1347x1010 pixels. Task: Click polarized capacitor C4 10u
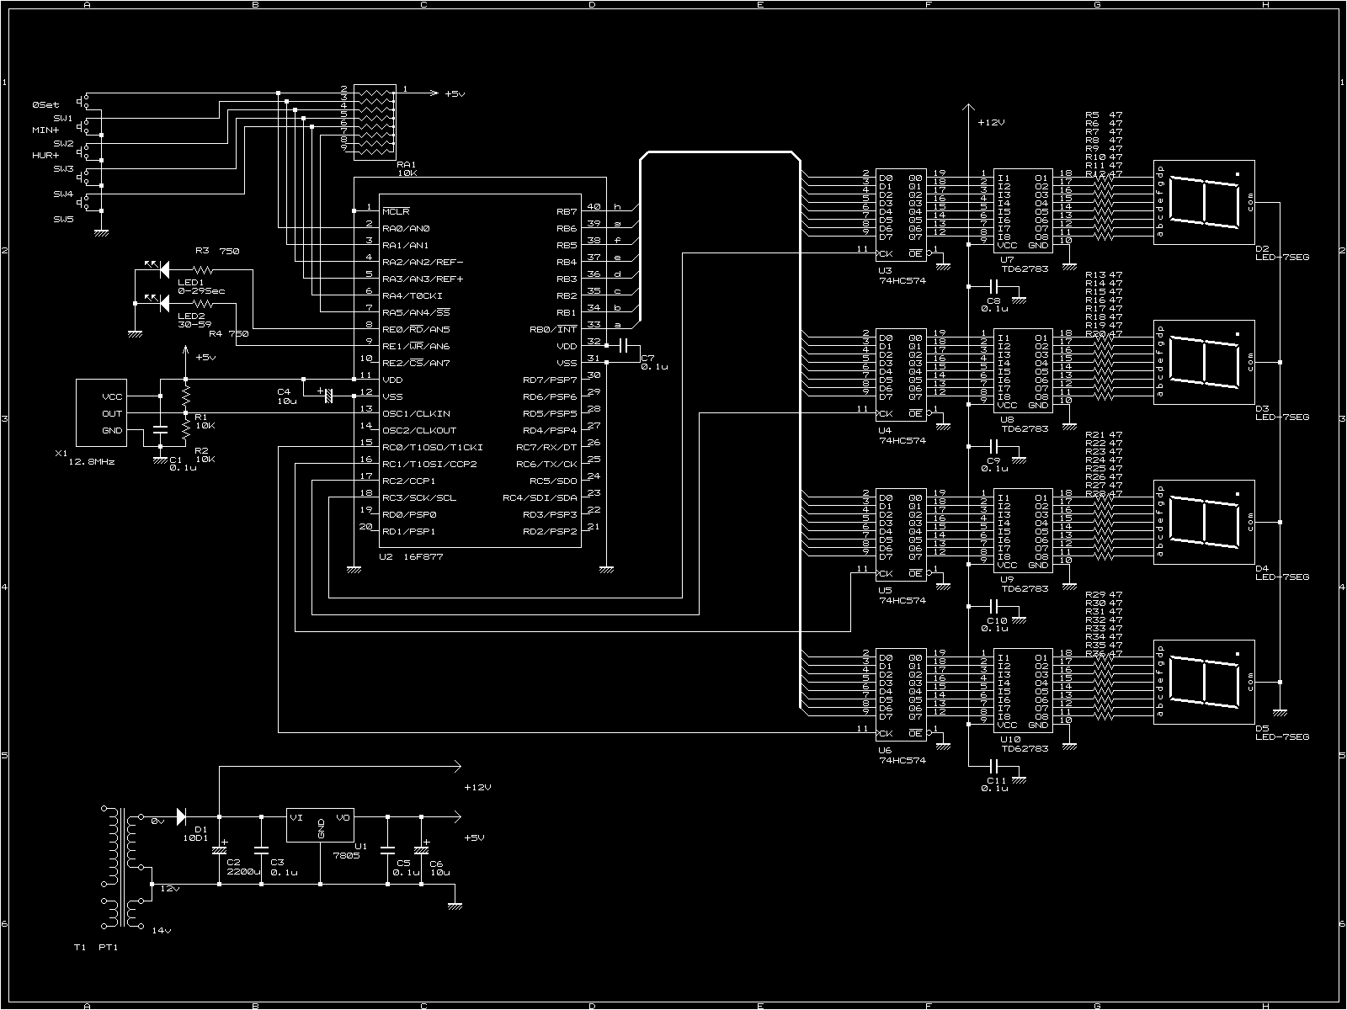tap(327, 394)
